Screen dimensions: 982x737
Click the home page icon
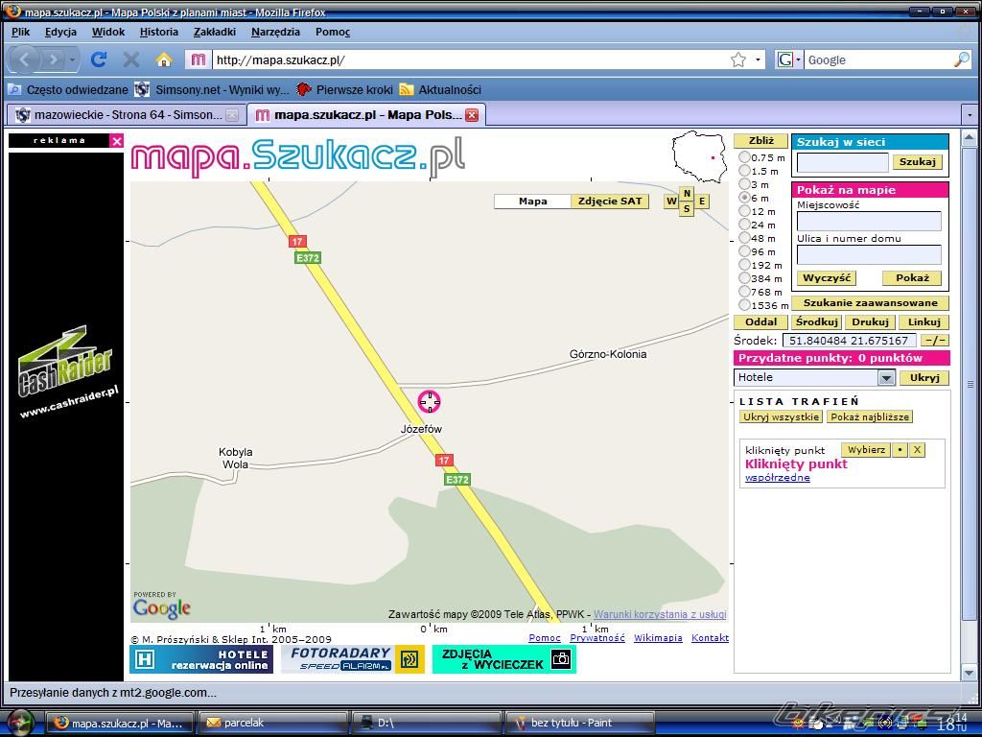(x=164, y=59)
